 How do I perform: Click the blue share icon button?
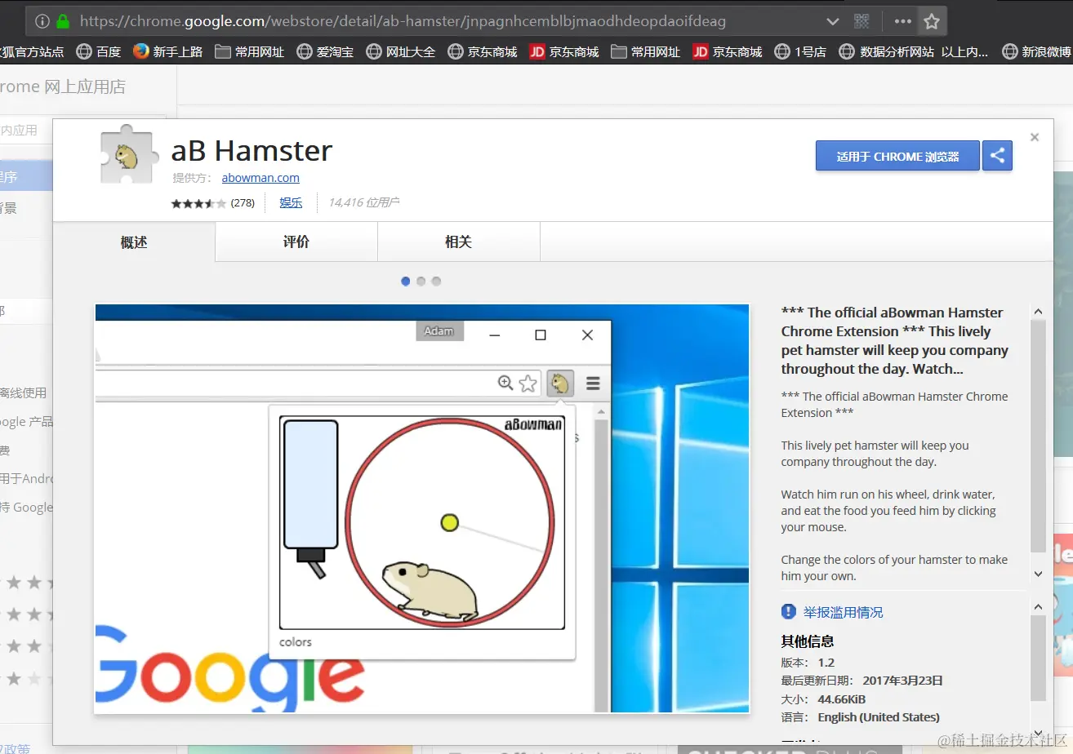tap(997, 156)
